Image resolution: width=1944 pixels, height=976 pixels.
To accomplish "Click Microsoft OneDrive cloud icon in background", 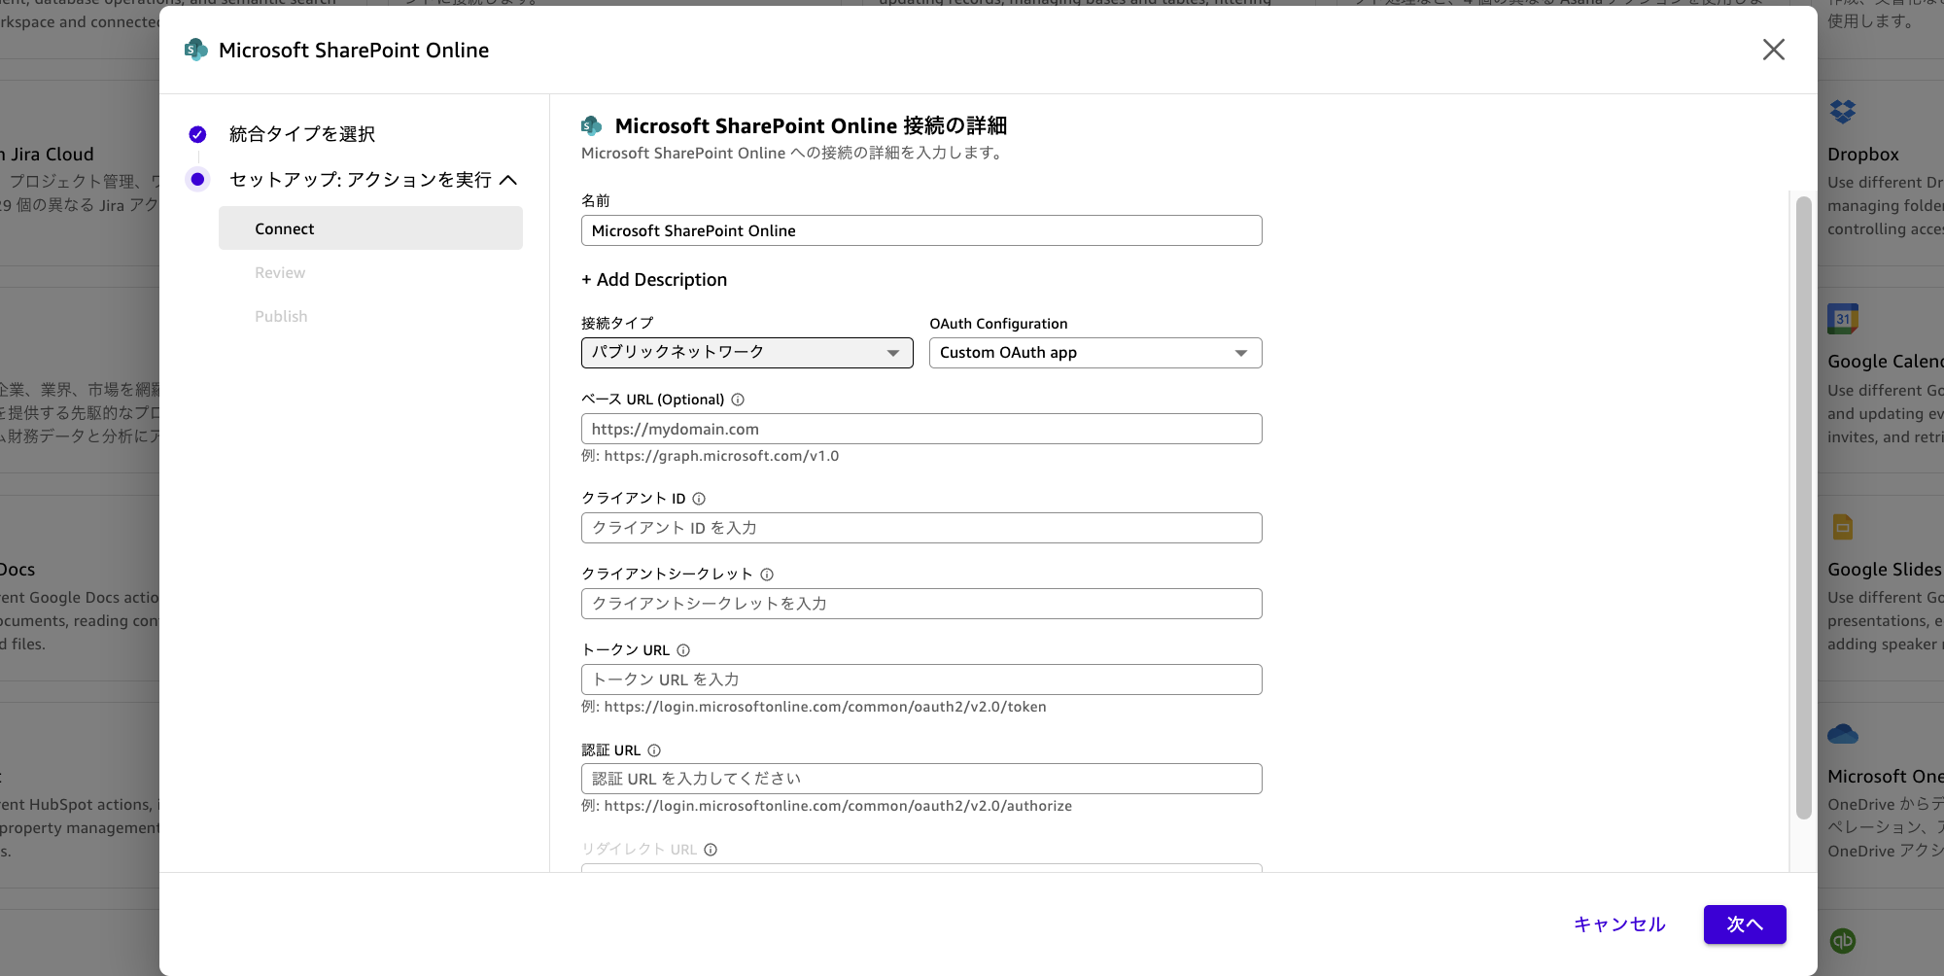I will click(x=1842, y=734).
